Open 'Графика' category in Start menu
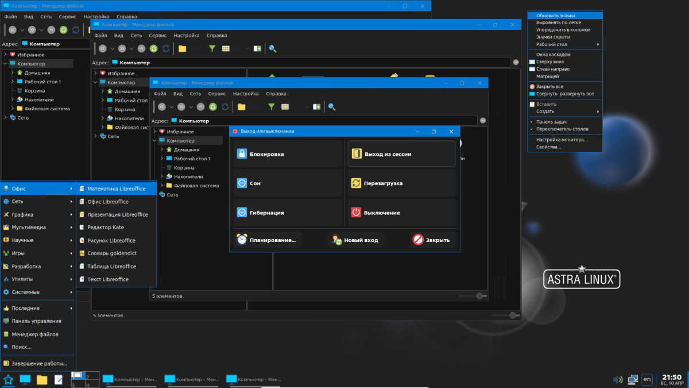Image resolution: width=689 pixels, height=388 pixels. tap(38, 214)
